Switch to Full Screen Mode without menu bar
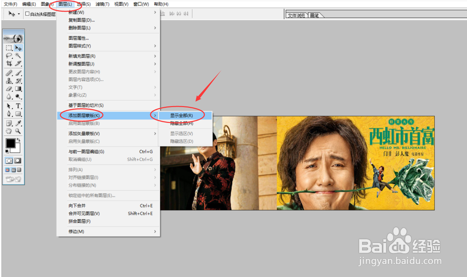This screenshot has height=277, width=467. pos(19,170)
